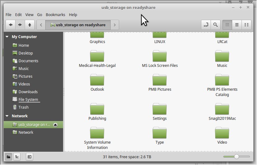Viewport: 257px width, 165px height.
Task: Select the Settings folder icon
Action: [x=160, y=109]
